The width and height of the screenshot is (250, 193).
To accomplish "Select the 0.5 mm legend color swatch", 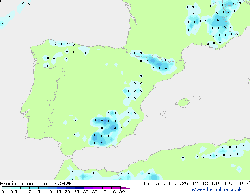I will [x=16, y=188].
